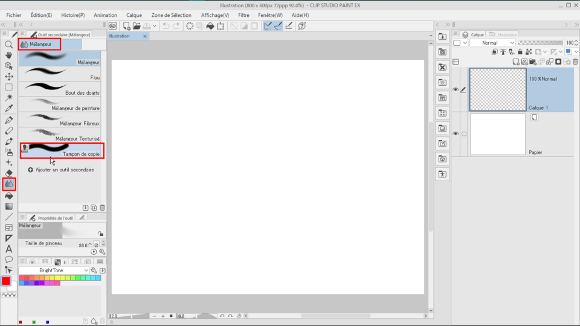The height and width of the screenshot is (326, 580).
Task: Close the Illustration document tab
Action: click(145, 36)
